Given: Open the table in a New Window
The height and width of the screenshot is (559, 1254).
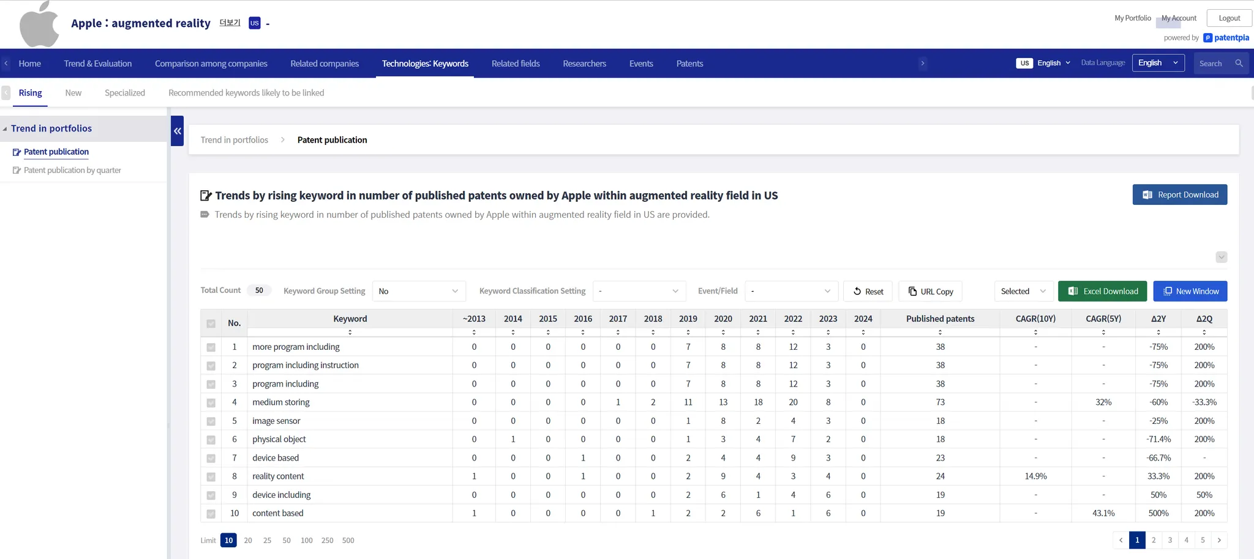Looking at the screenshot, I should [1190, 291].
